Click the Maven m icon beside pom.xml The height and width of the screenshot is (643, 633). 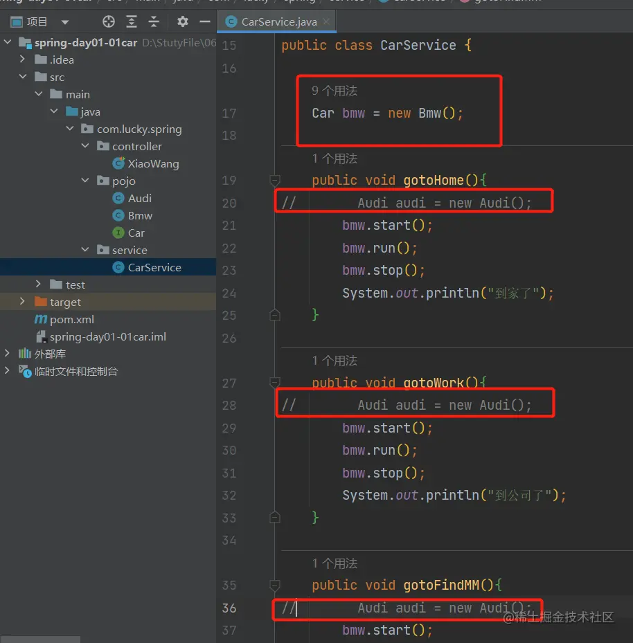tap(41, 319)
